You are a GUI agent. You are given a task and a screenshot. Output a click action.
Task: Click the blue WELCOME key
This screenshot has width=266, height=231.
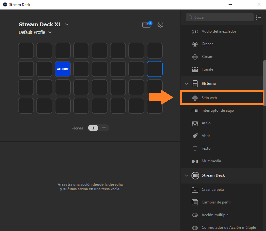pos(63,69)
